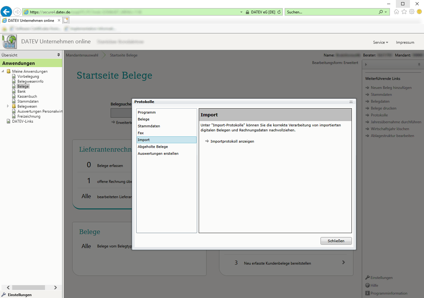
Task: Click into the browser Suchen search field
Action: tap(331, 12)
